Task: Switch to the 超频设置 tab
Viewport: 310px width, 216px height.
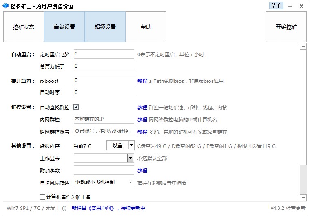Action: [105, 27]
